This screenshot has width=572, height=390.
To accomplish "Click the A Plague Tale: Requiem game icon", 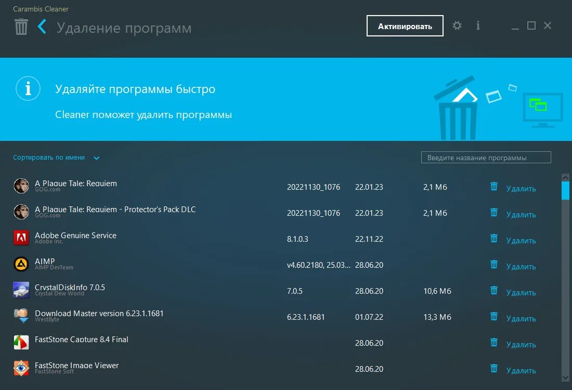I will click(21, 186).
